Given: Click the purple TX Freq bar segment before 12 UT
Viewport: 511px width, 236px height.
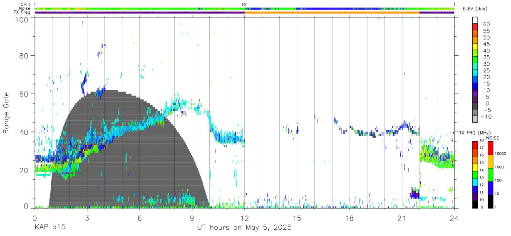Looking at the screenshot, I should 139,12.
